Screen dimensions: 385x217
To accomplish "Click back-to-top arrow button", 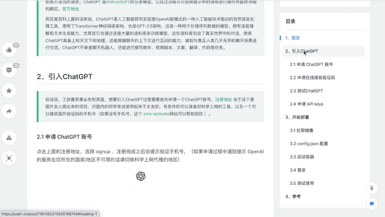I will (x=372, y=188).
